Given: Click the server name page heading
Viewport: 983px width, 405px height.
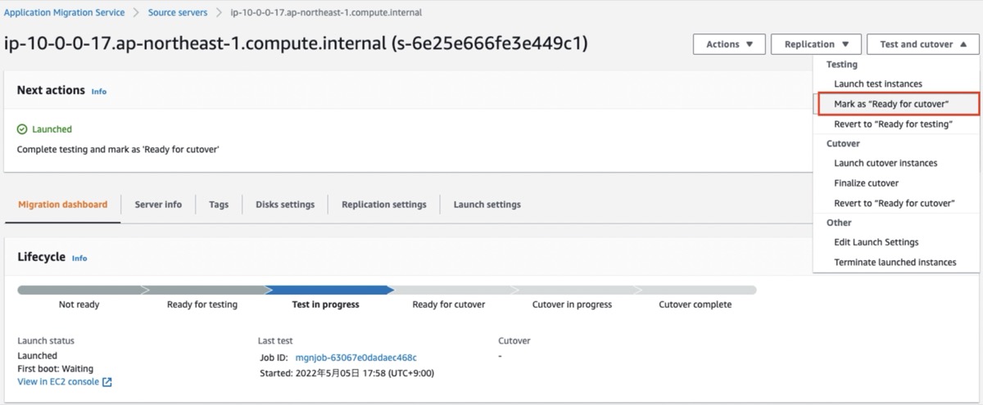Looking at the screenshot, I should 296,43.
